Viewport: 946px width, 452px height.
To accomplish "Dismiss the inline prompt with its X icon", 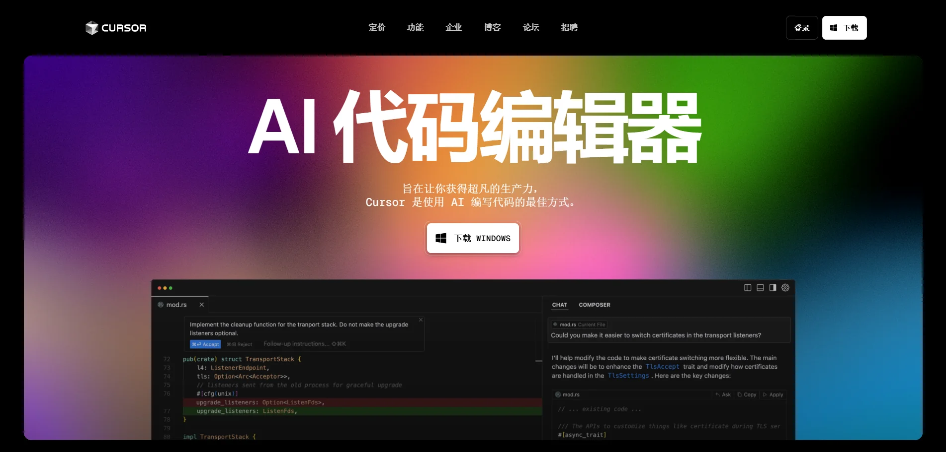I will click(421, 320).
